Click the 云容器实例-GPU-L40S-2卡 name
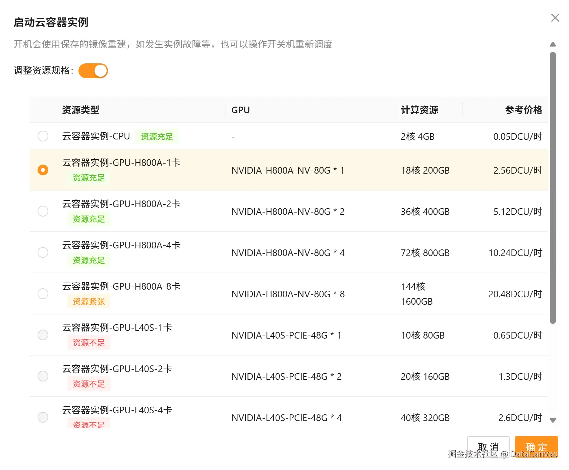The height and width of the screenshot is (470, 569). pos(117,369)
